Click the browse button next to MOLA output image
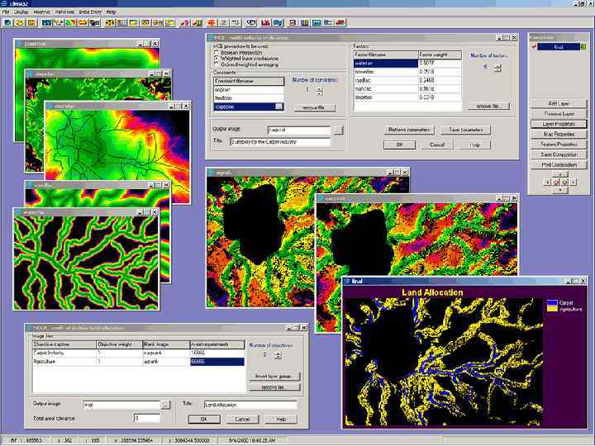This screenshot has width=595, height=446. tap(165, 405)
